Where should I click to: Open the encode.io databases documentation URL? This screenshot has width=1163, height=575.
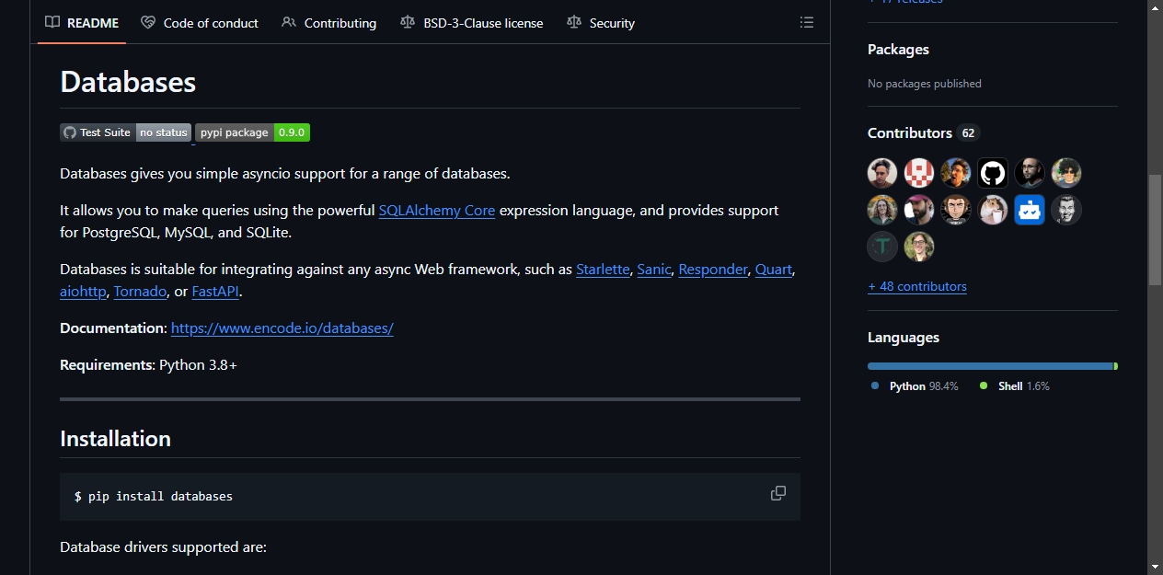282,328
